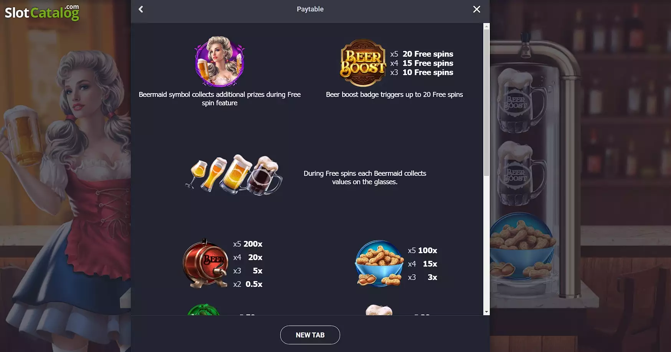Click the bowl of peanuts symbol
The image size is (671, 352).
[x=379, y=264]
